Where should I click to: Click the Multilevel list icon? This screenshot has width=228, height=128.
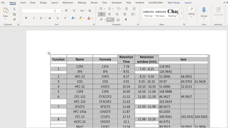point(118,9)
